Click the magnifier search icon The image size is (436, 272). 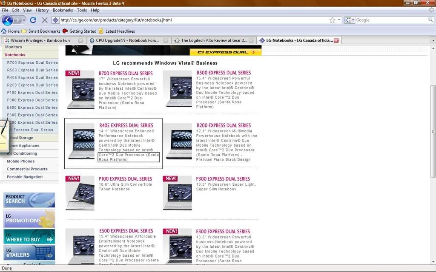(x=430, y=20)
